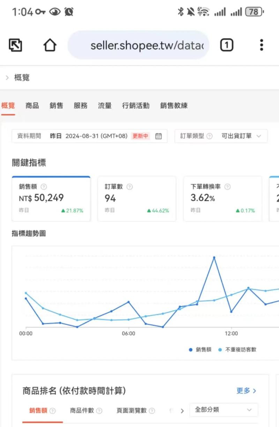Image resolution: width=279 pixels, height=427 pixels.
Task: Open the tab switcher showing 1 tab
Action: [x=226, y=45]
